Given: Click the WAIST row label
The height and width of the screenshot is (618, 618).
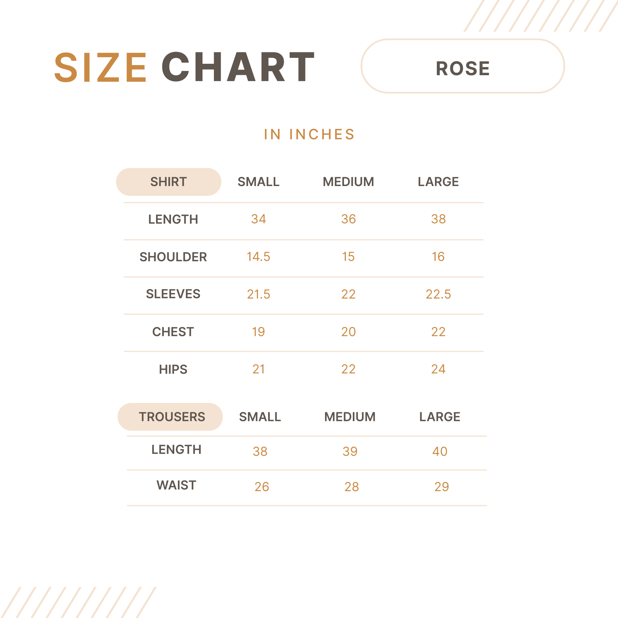Looking at the screenshot, I should 176,485.
